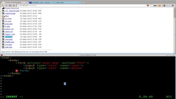176x99 pixels.
Task: Click the closing </form> tag line
Action: coord(22,71)
